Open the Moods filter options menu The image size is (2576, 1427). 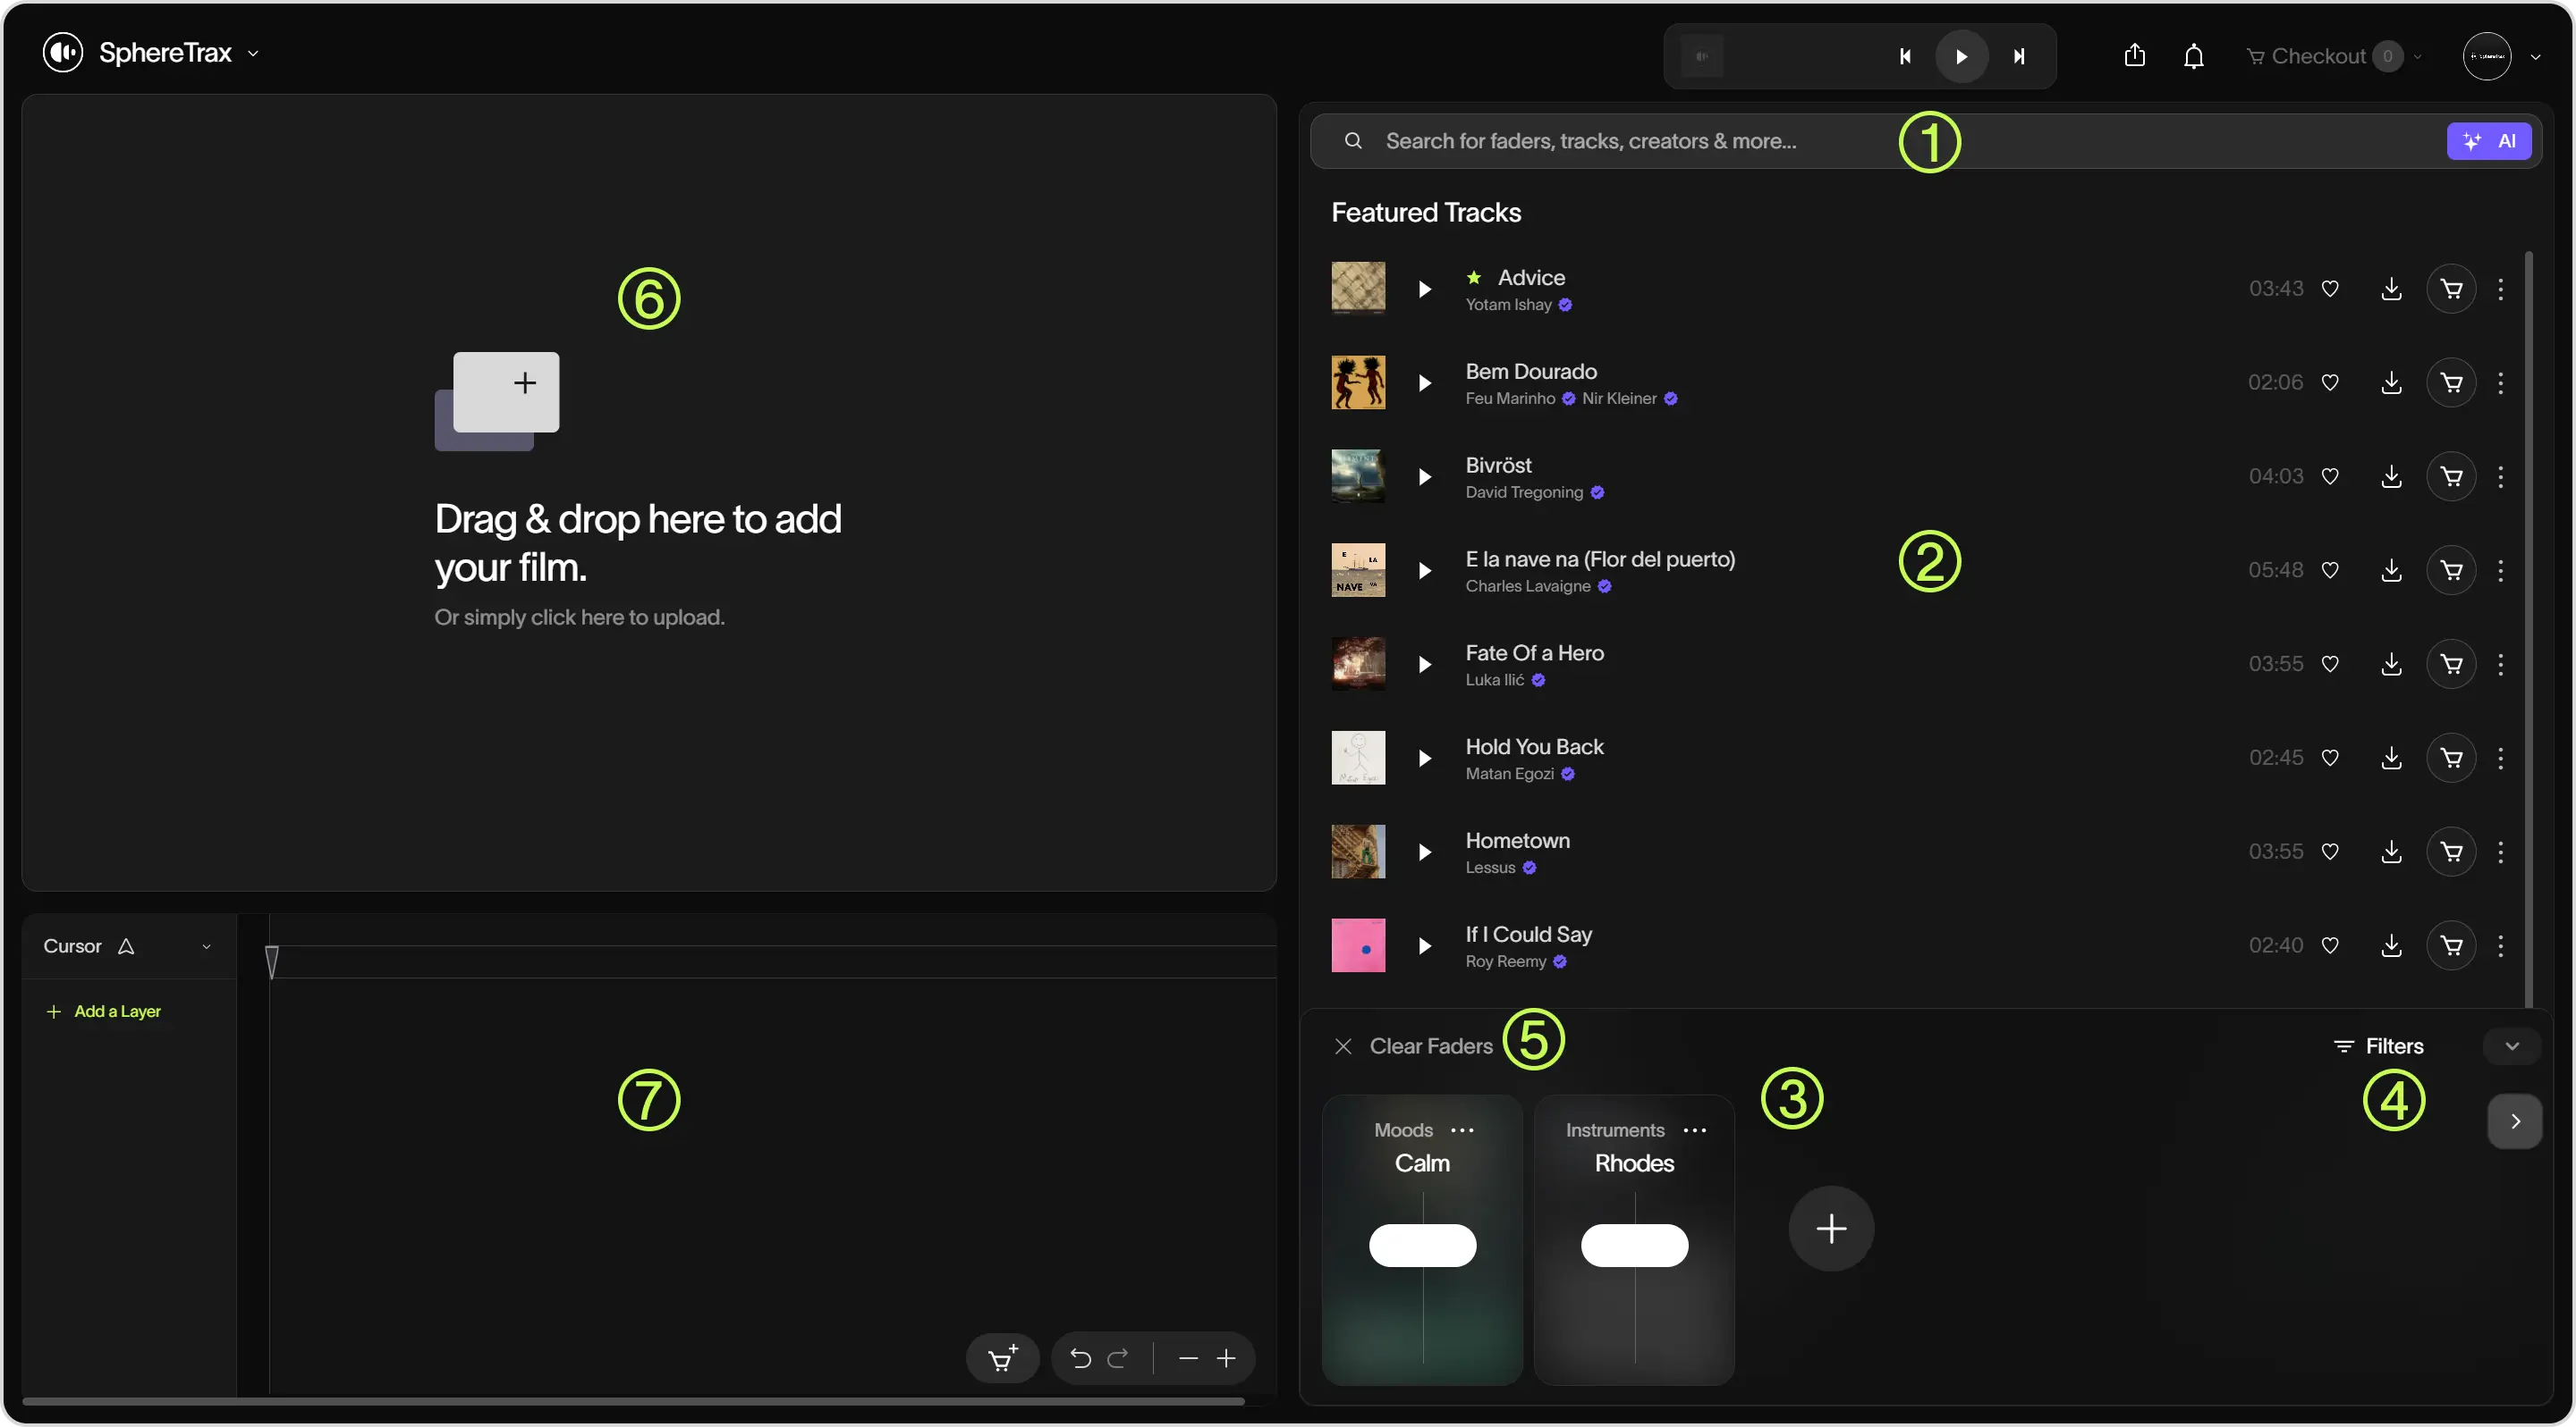coord(1463,1129)
